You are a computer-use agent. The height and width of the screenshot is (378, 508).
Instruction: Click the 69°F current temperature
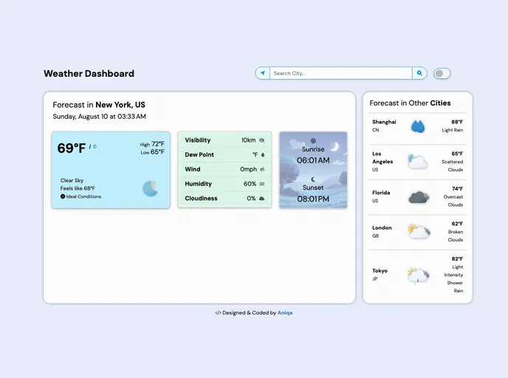tap(72, 148)
